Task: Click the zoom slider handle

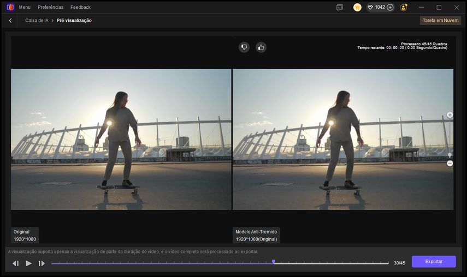Action: tap(450, 155)
